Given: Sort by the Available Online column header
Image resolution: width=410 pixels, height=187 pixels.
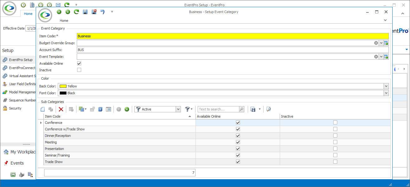Looking at the screenshot, I should (x=238, y=116).
